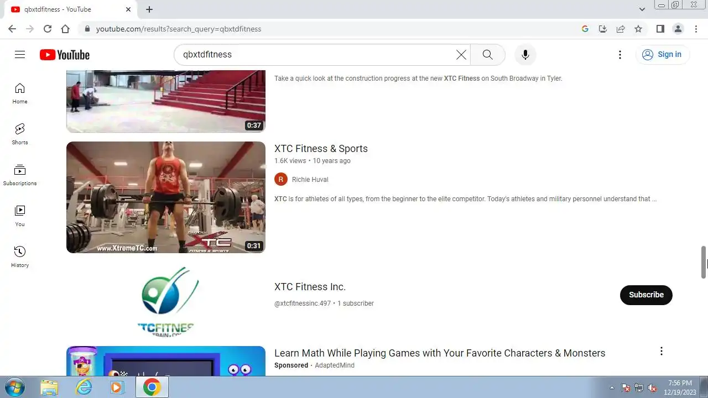Open the AdaptedMind ad thumbnail
This screenshot has height=398, width=708.
[x=166, y=361]
